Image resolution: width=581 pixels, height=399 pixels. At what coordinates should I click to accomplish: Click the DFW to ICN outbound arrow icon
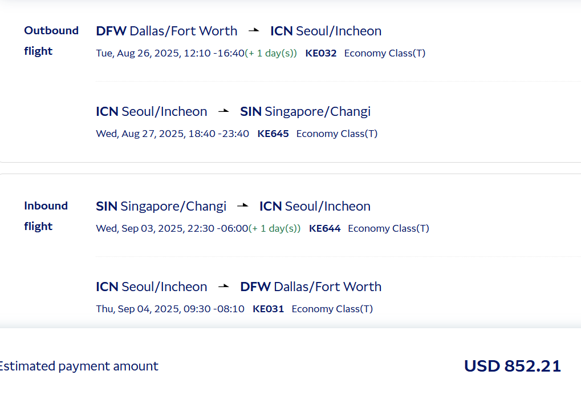[x=254, y=30]
